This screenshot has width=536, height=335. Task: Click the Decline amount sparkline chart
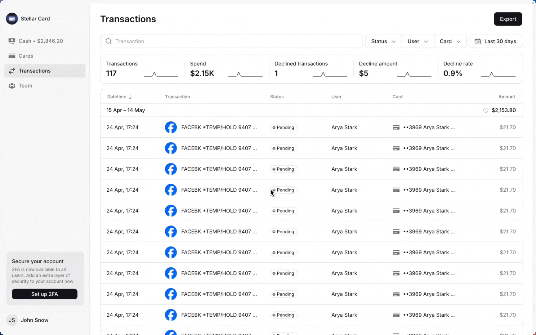(414, 74)
